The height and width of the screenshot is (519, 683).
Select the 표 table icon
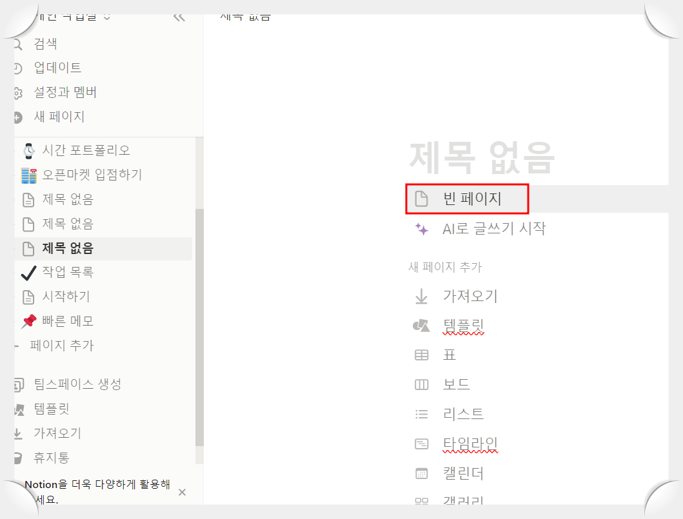[x=421, y=355]
